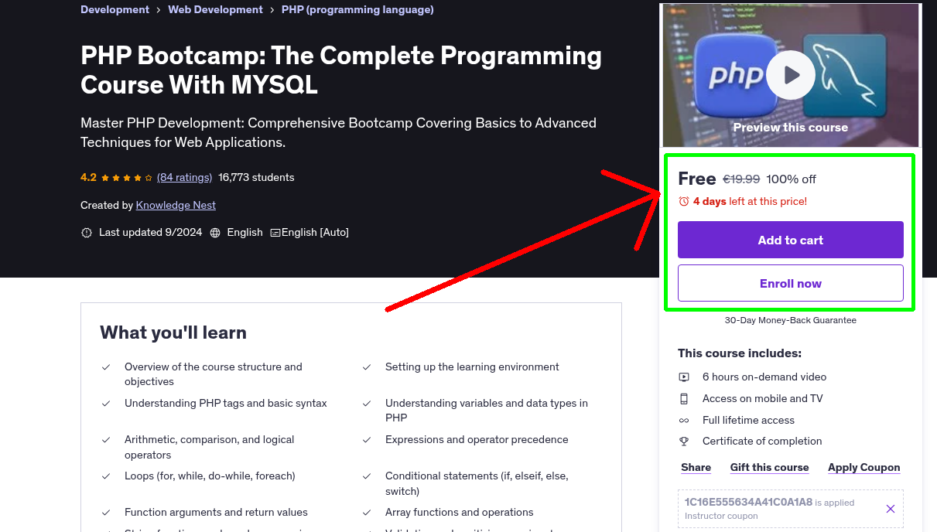The image size is (937, 532).
Task: Remove the applied coupon with the X icon
Action: [x=891, y=509]
